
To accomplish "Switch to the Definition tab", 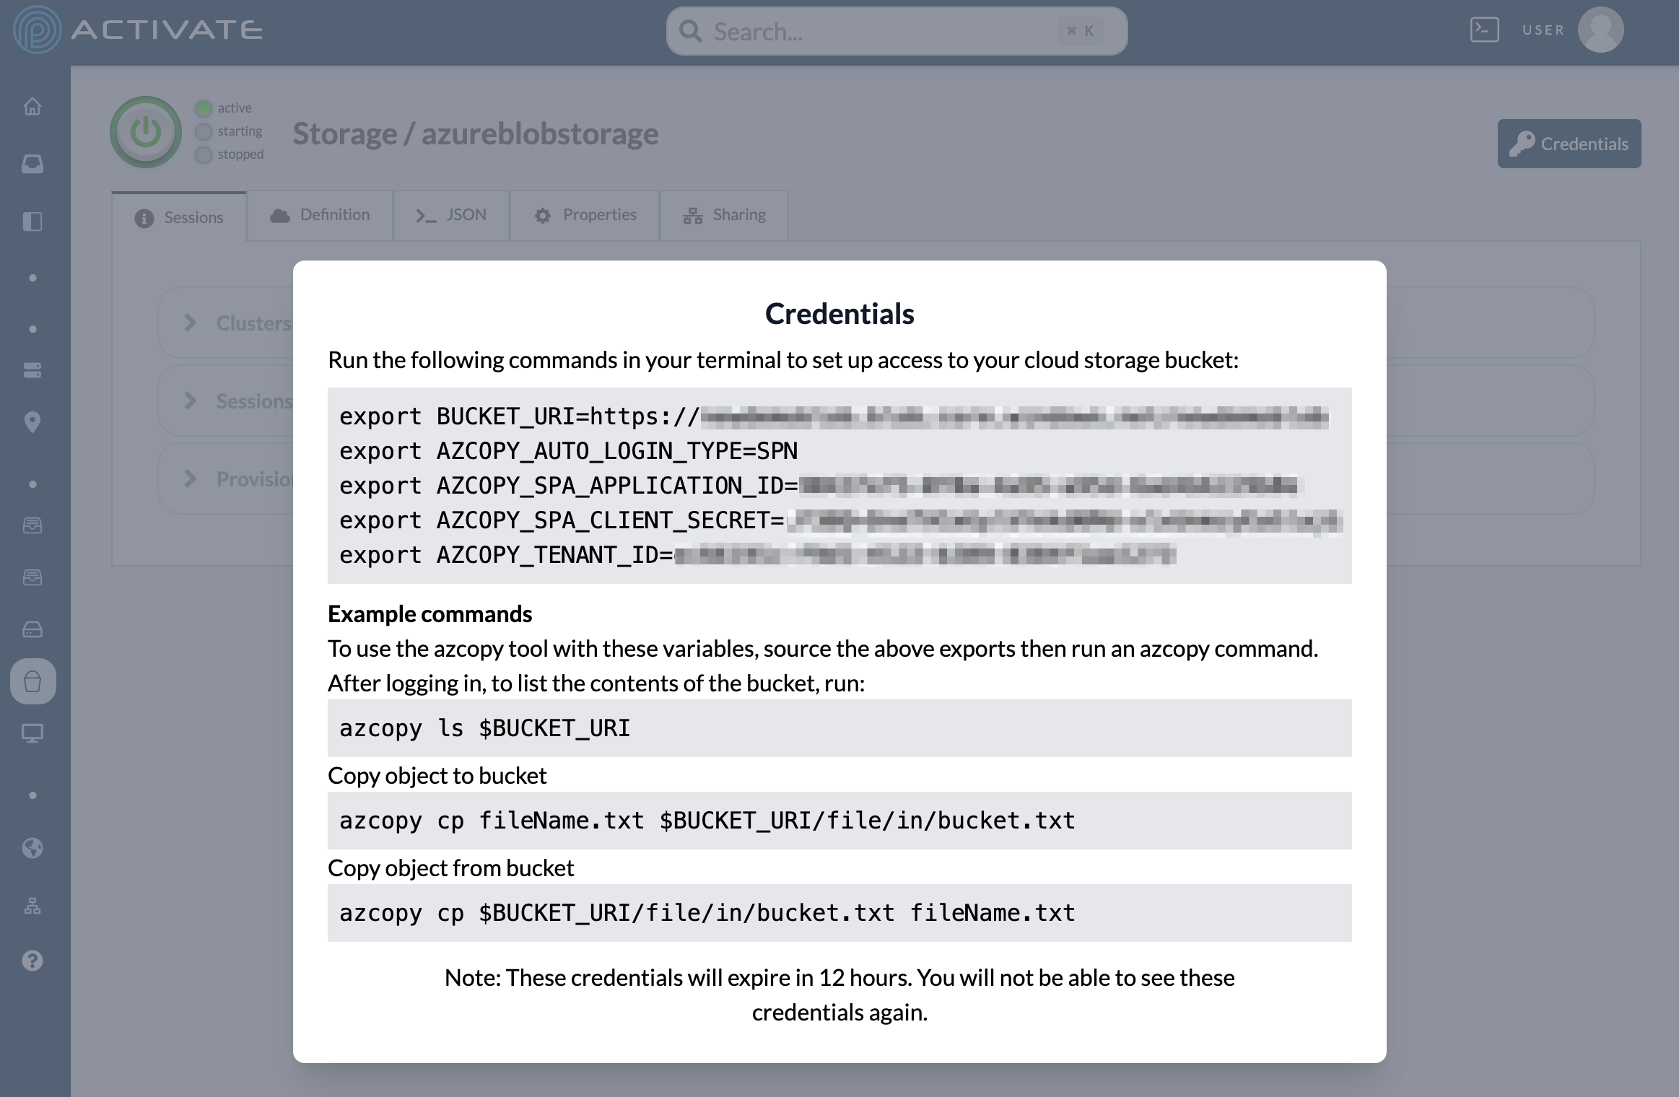I will (x=320, y=215).
